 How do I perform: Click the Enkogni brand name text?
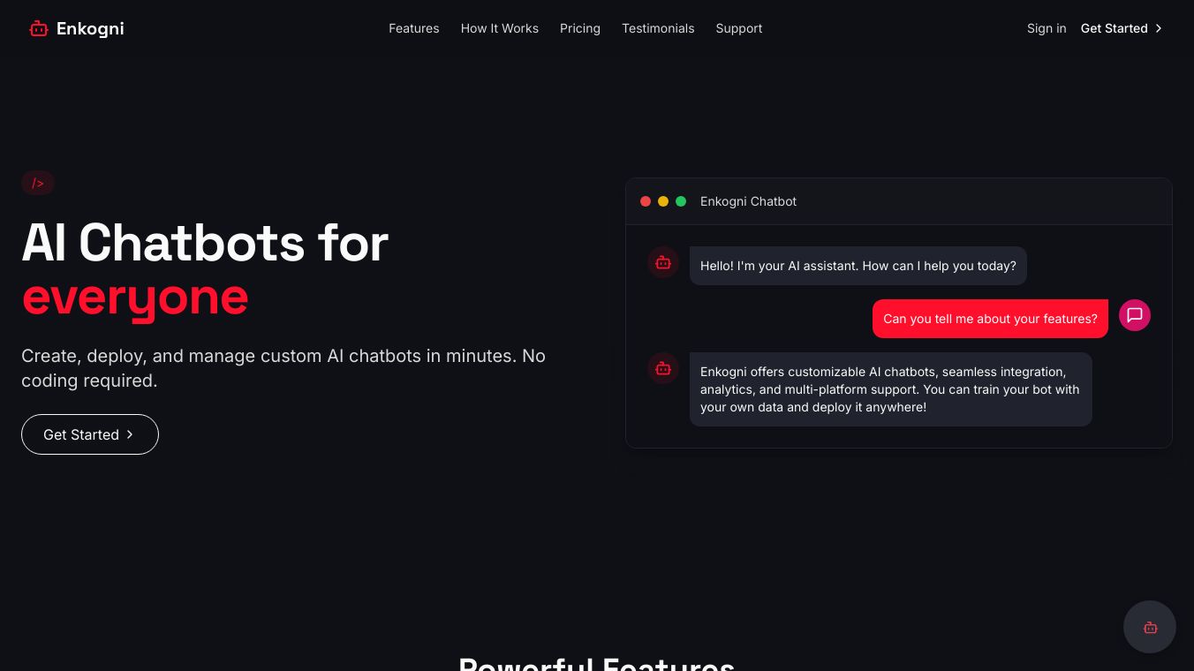pos(90,28)
